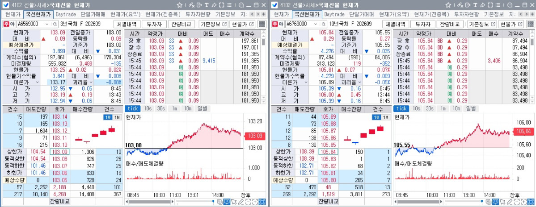Expand 괴리율 dropdown in left window
Viewport: 536px width, 207px height.
[x=91, y=82]
